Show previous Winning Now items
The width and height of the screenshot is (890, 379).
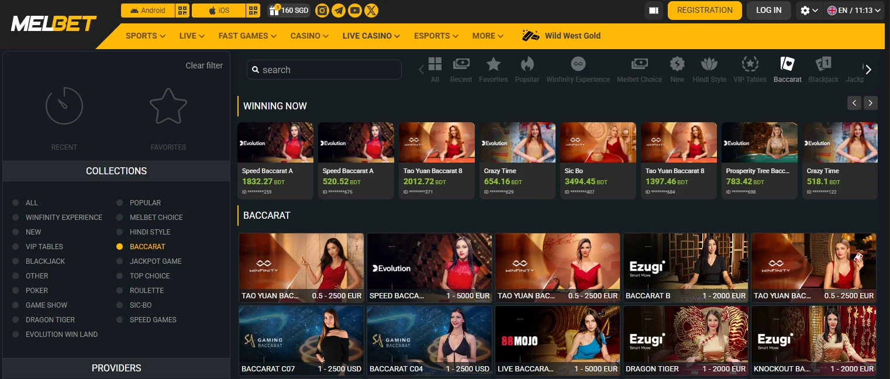pyautogui.click(x=854, y=103)
